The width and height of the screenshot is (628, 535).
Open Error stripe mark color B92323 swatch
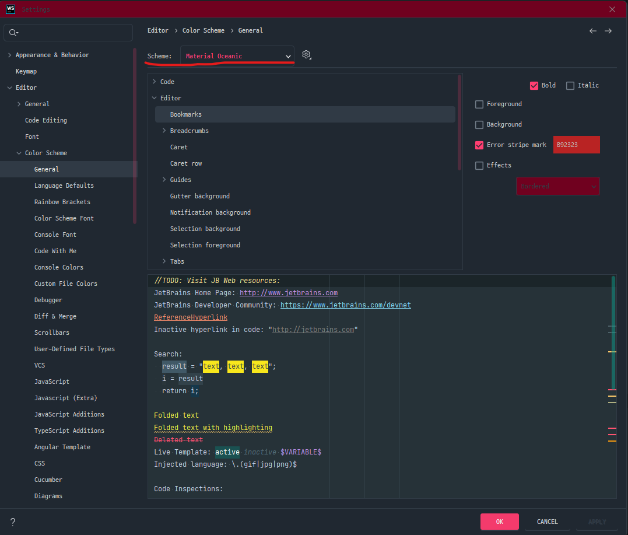(576, 145)
